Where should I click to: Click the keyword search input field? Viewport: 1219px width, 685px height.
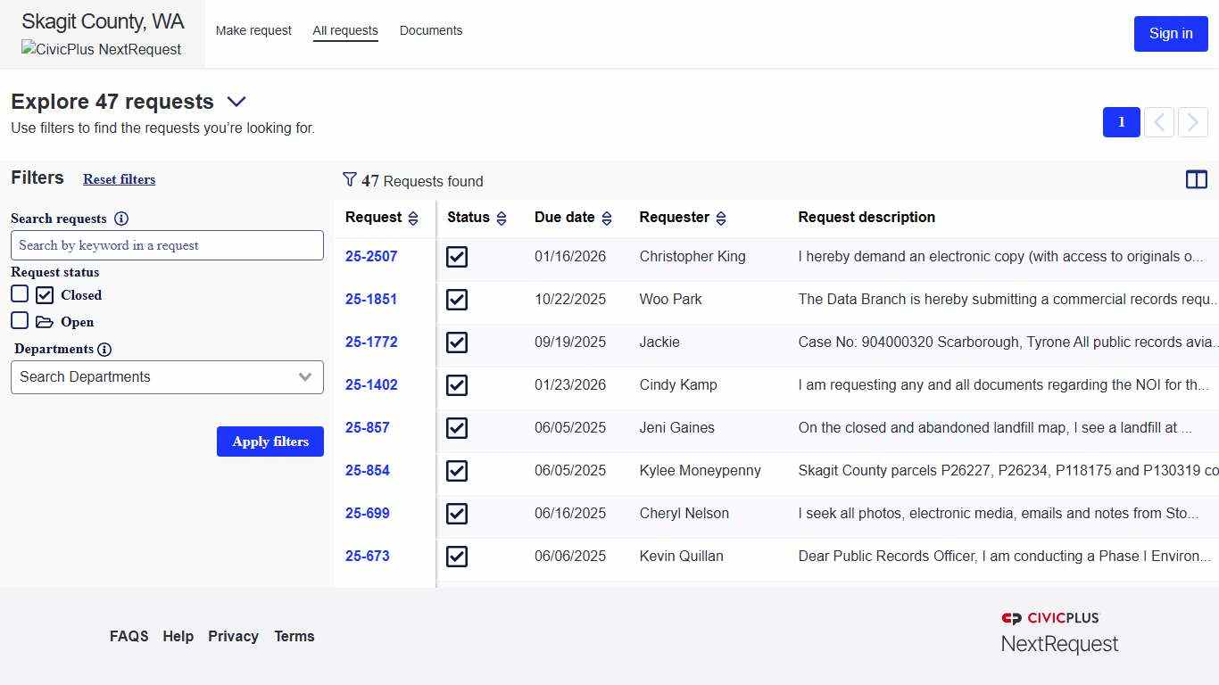[167, 244]
